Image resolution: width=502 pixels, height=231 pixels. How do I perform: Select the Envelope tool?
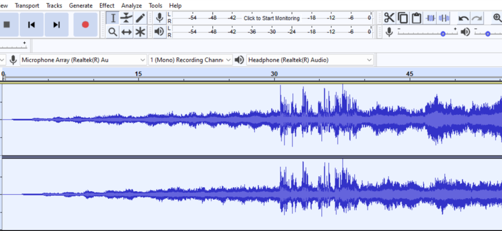[127, 18]
